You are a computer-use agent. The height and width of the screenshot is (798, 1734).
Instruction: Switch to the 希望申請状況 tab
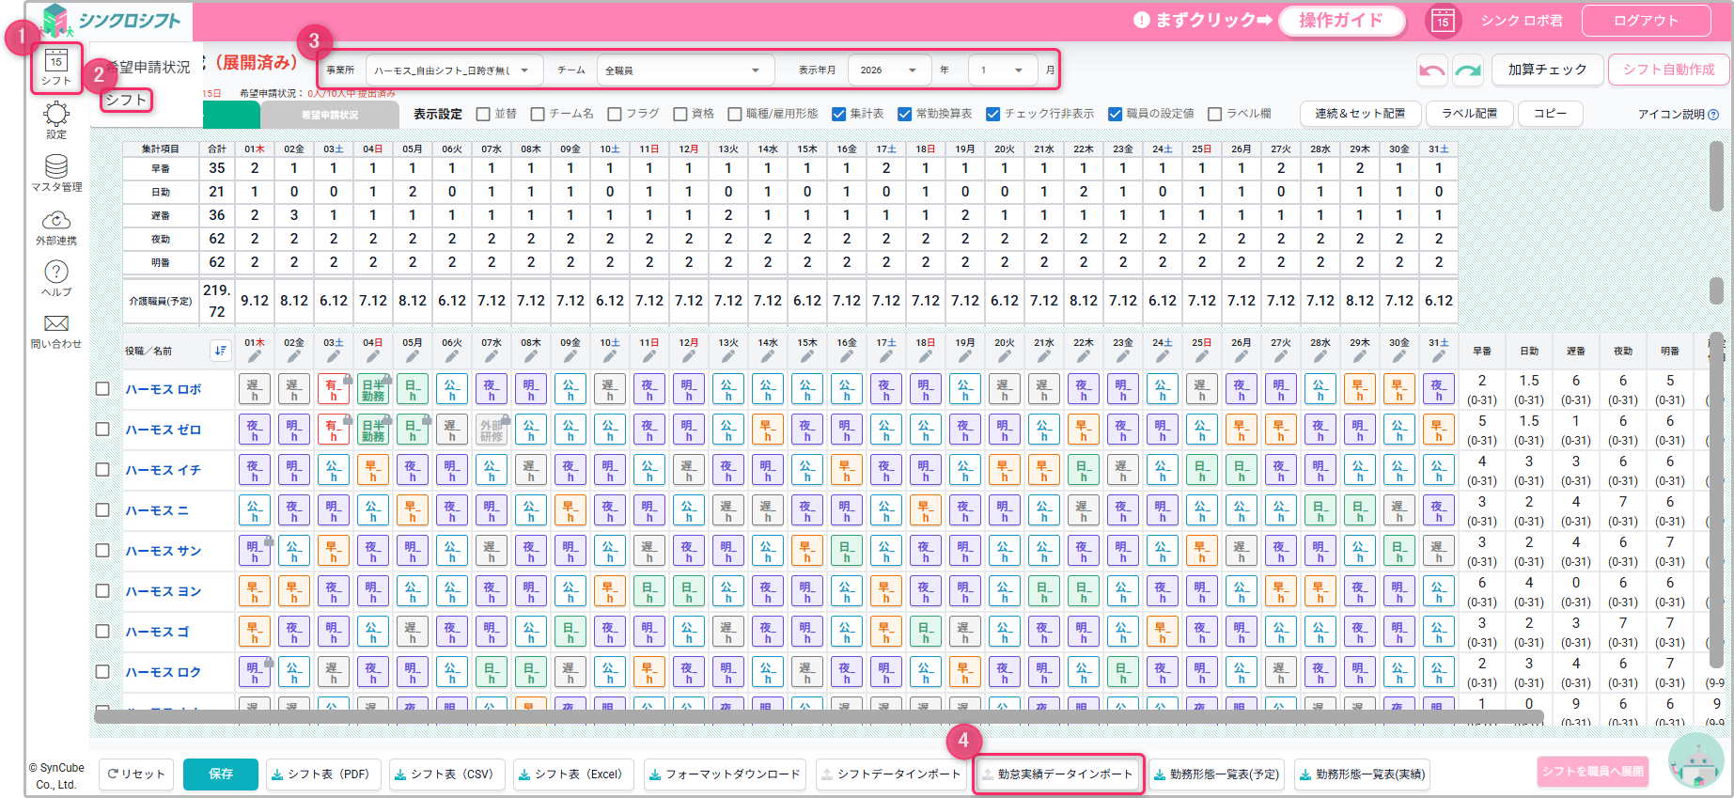coord(330,115)
